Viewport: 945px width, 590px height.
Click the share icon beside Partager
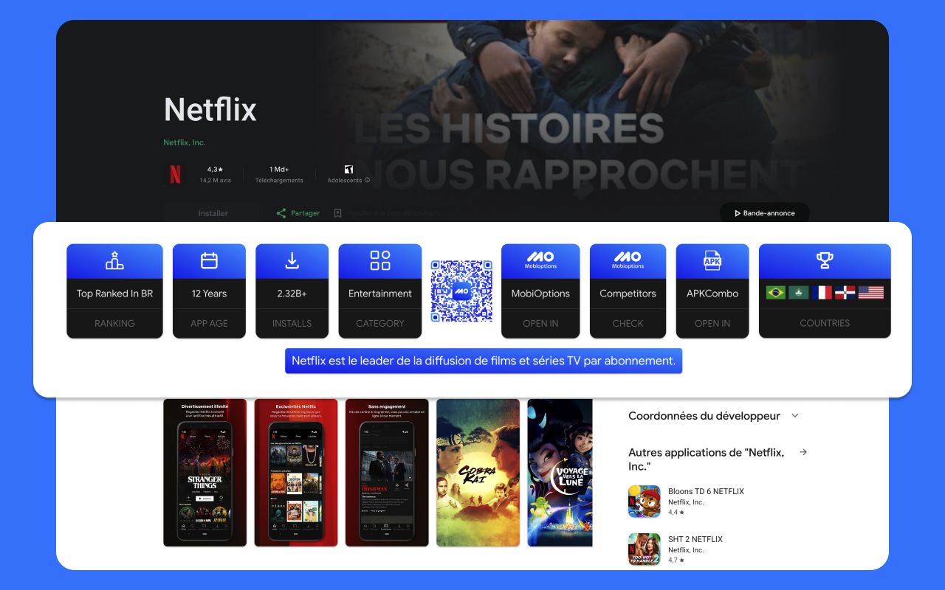(281, 213)
